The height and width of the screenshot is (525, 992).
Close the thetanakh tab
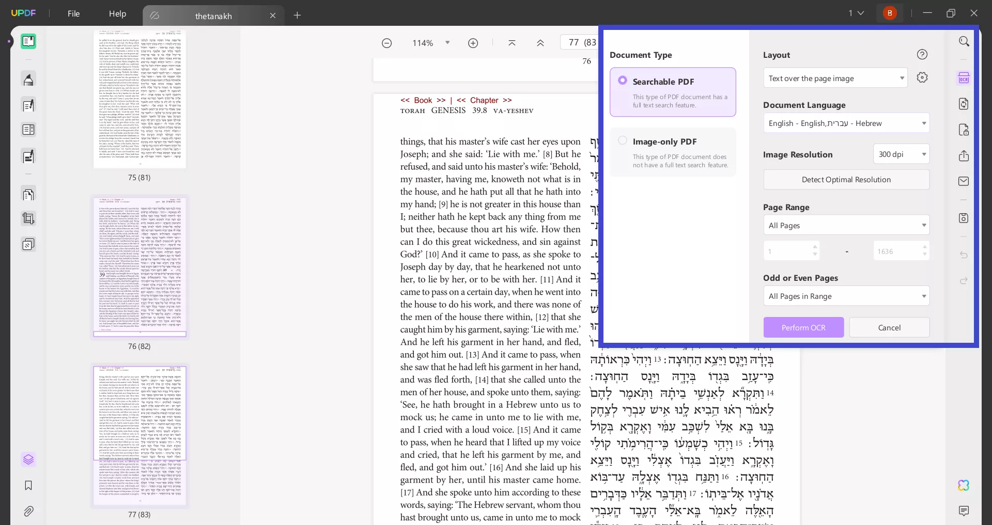tap(273, 16)
